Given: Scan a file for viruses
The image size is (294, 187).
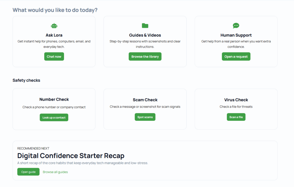Looking at the screenshot, I should [x=236, y=117].
